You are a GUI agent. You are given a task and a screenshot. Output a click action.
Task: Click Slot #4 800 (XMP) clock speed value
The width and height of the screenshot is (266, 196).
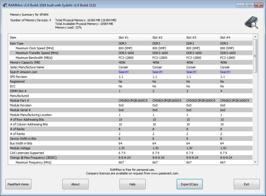[x=227, y=48]
